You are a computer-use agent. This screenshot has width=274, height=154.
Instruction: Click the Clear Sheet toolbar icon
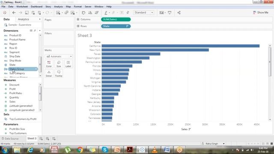pyautogui.click(x=73, y=12)
